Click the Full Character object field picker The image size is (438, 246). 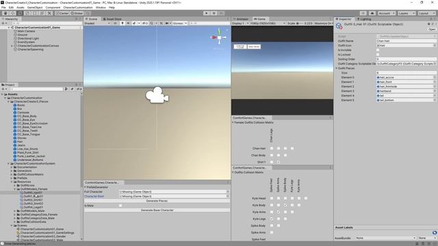[x=228, y=191]
